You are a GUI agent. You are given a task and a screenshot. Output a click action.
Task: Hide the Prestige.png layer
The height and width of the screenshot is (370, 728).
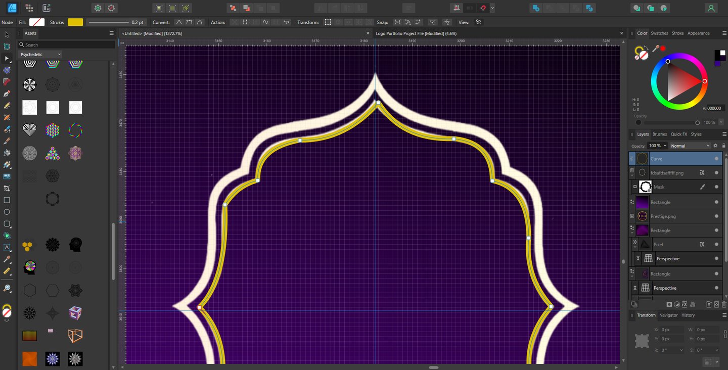(x=716, y=216)
